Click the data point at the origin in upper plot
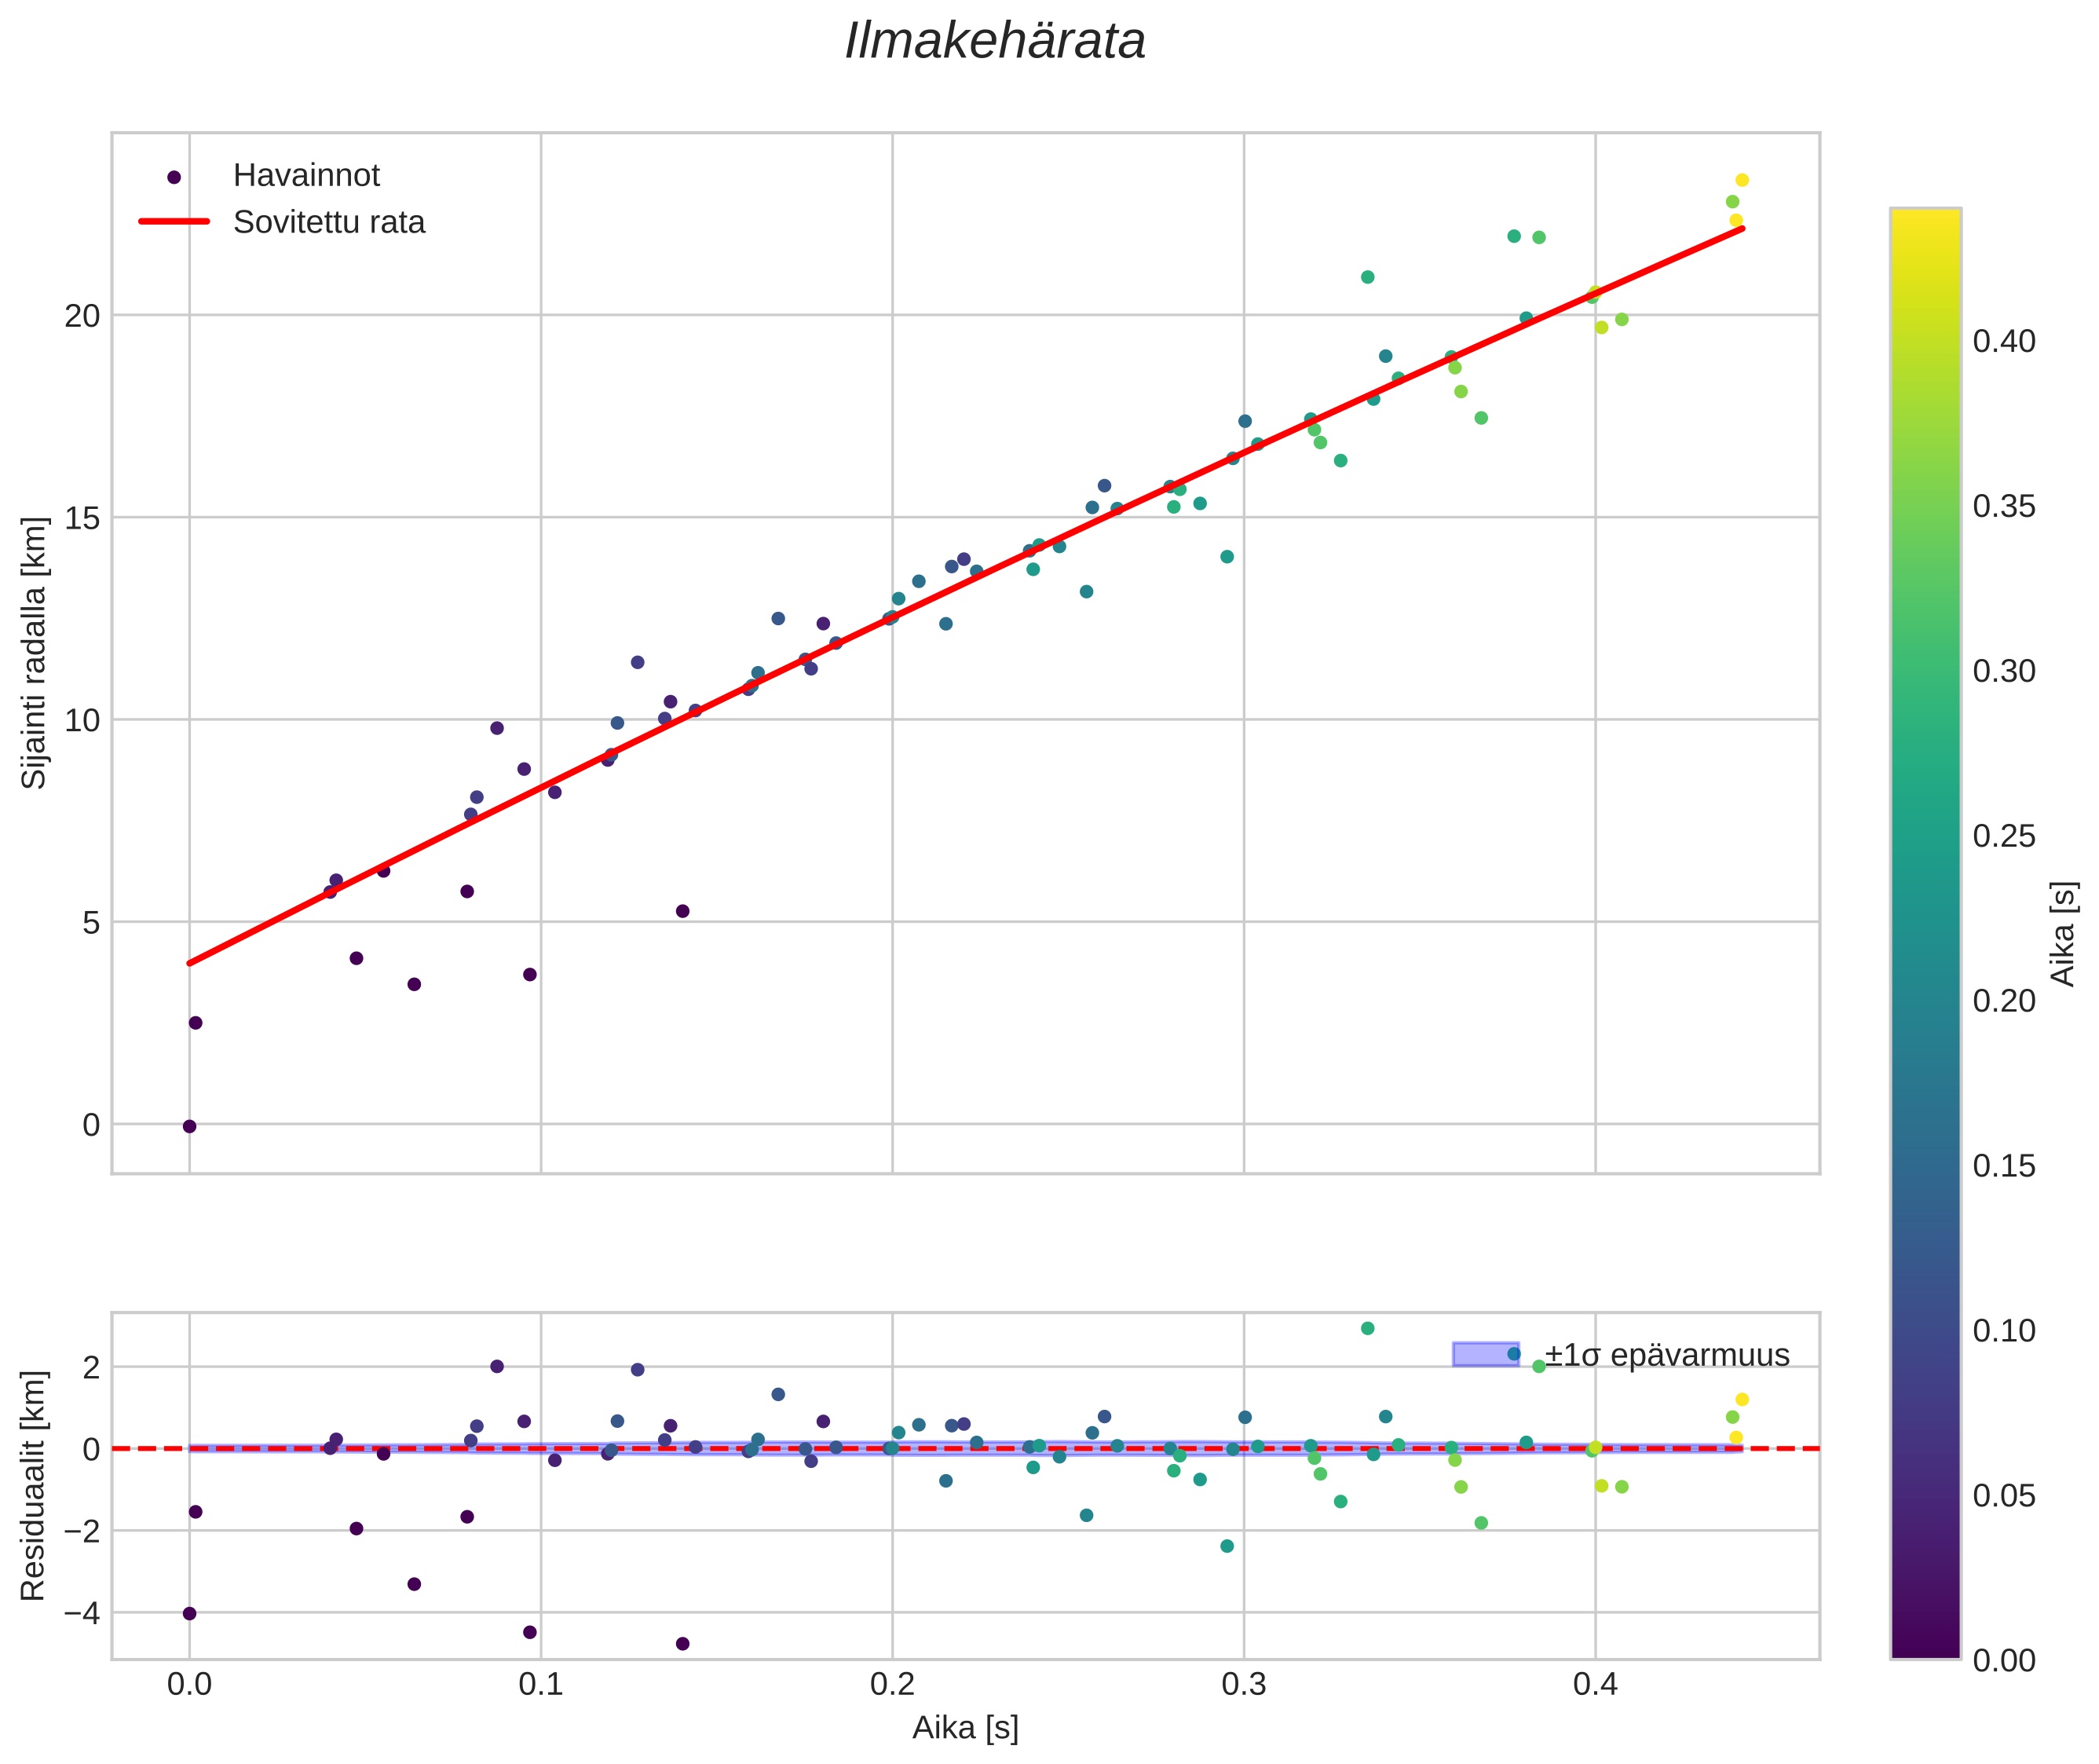2099x1764 pixels. pos(189,1126)
